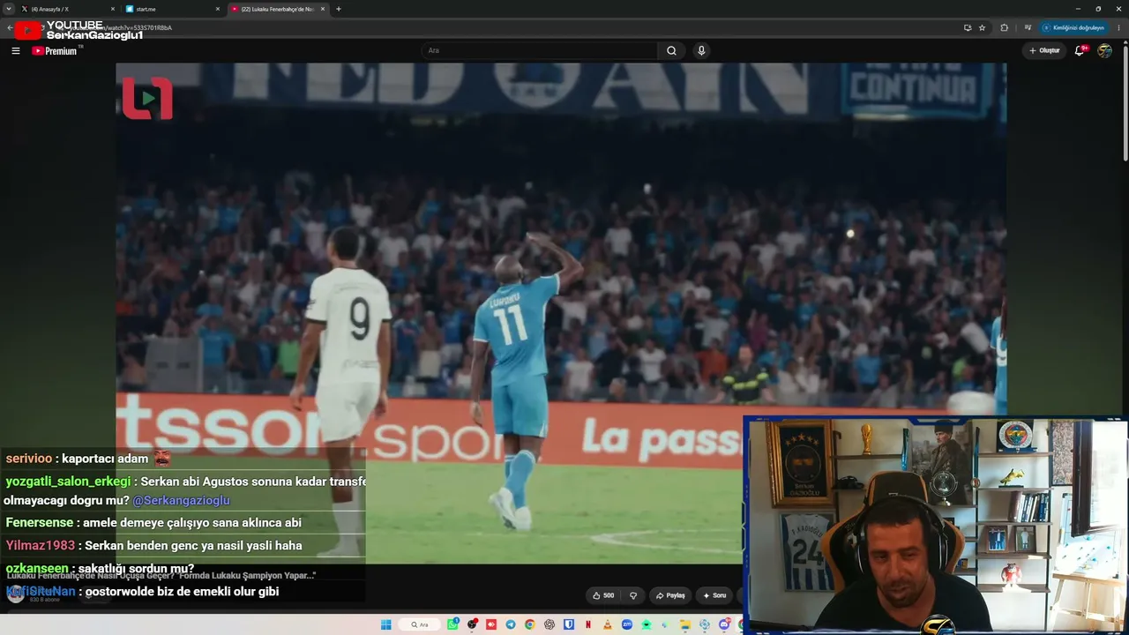Open Netflix from the taskbar
This screenshot has width=1129, height=635.
(x=588, y=624)
